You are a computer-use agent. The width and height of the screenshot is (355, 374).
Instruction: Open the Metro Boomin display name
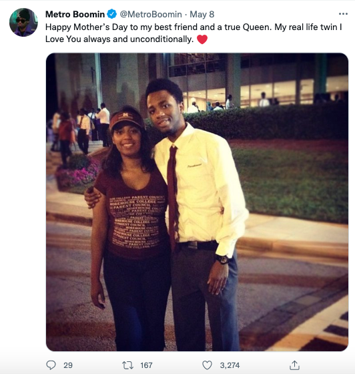[x=75, y=14]
